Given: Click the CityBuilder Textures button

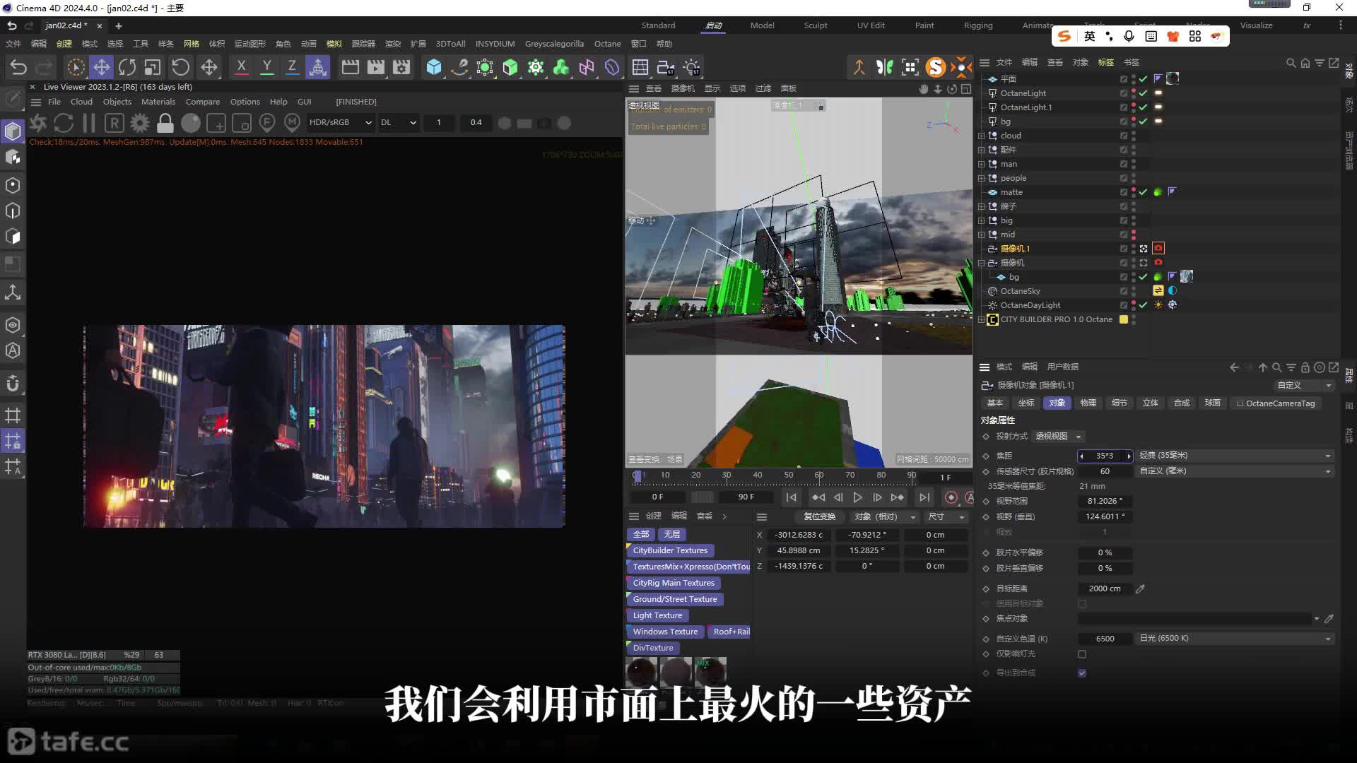Looking at the screenshot, I should tap(669, 550).
